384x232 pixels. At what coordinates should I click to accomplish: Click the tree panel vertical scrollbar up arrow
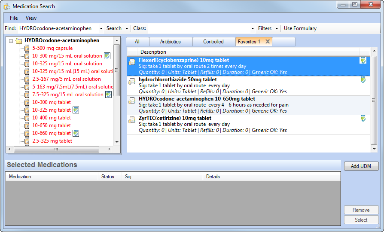coord(117,40)
